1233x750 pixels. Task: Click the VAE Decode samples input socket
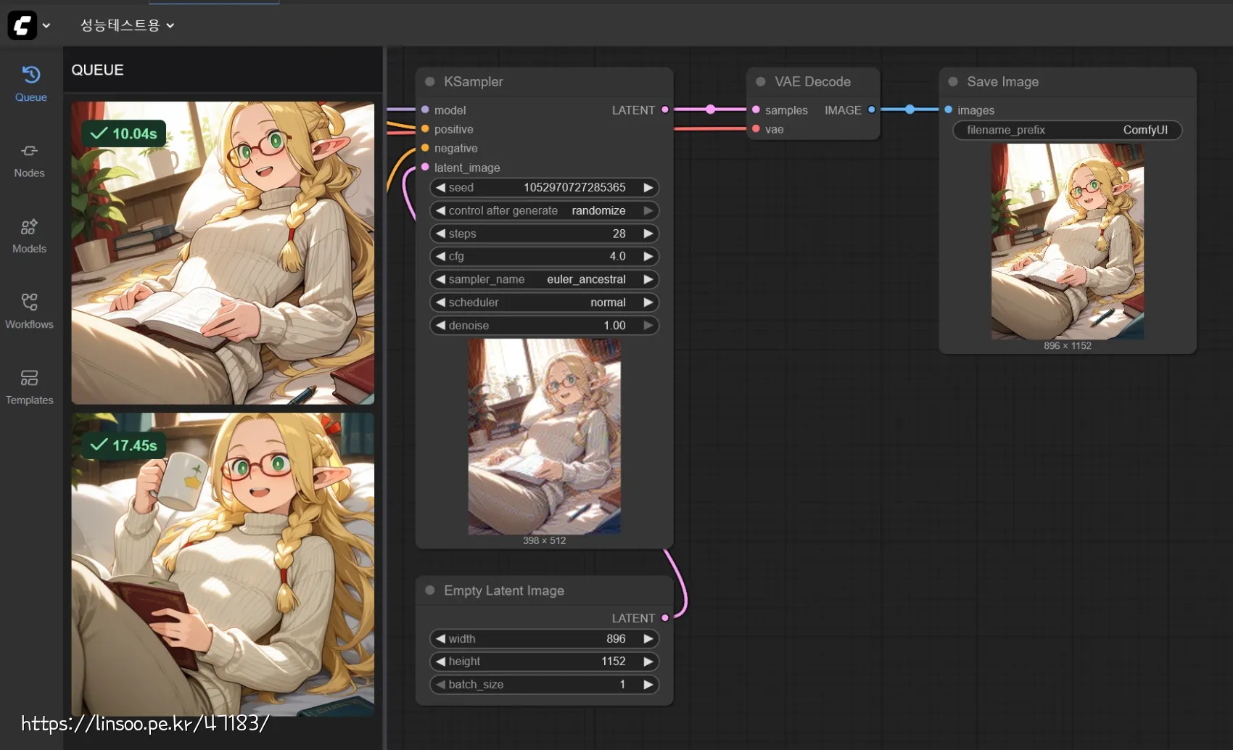pos(756,110)
